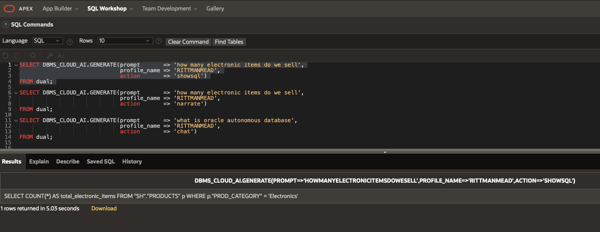Click the Query Builder wrench icon
This screenshot has height=232, width=600.
point(49,56)
